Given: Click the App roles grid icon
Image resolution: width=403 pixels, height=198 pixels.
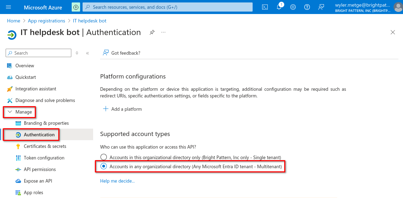Looking at the screenshot, I should (18, 192).
